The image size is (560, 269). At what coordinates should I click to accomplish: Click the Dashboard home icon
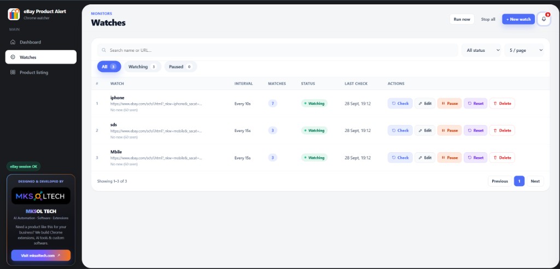[13, 42]
